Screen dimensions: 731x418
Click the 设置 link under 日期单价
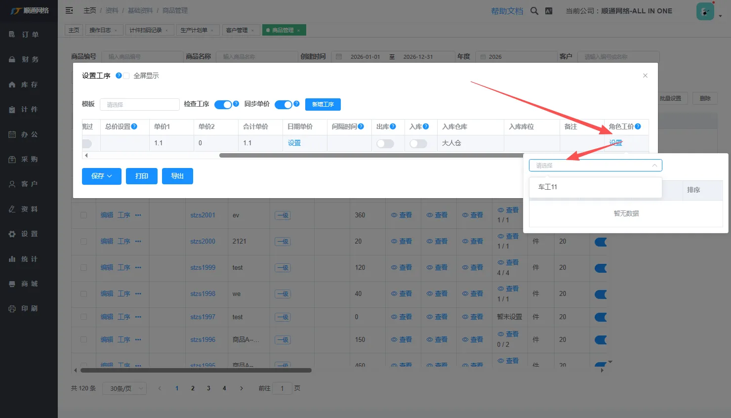pyautogui.click(x=294, y=143)
